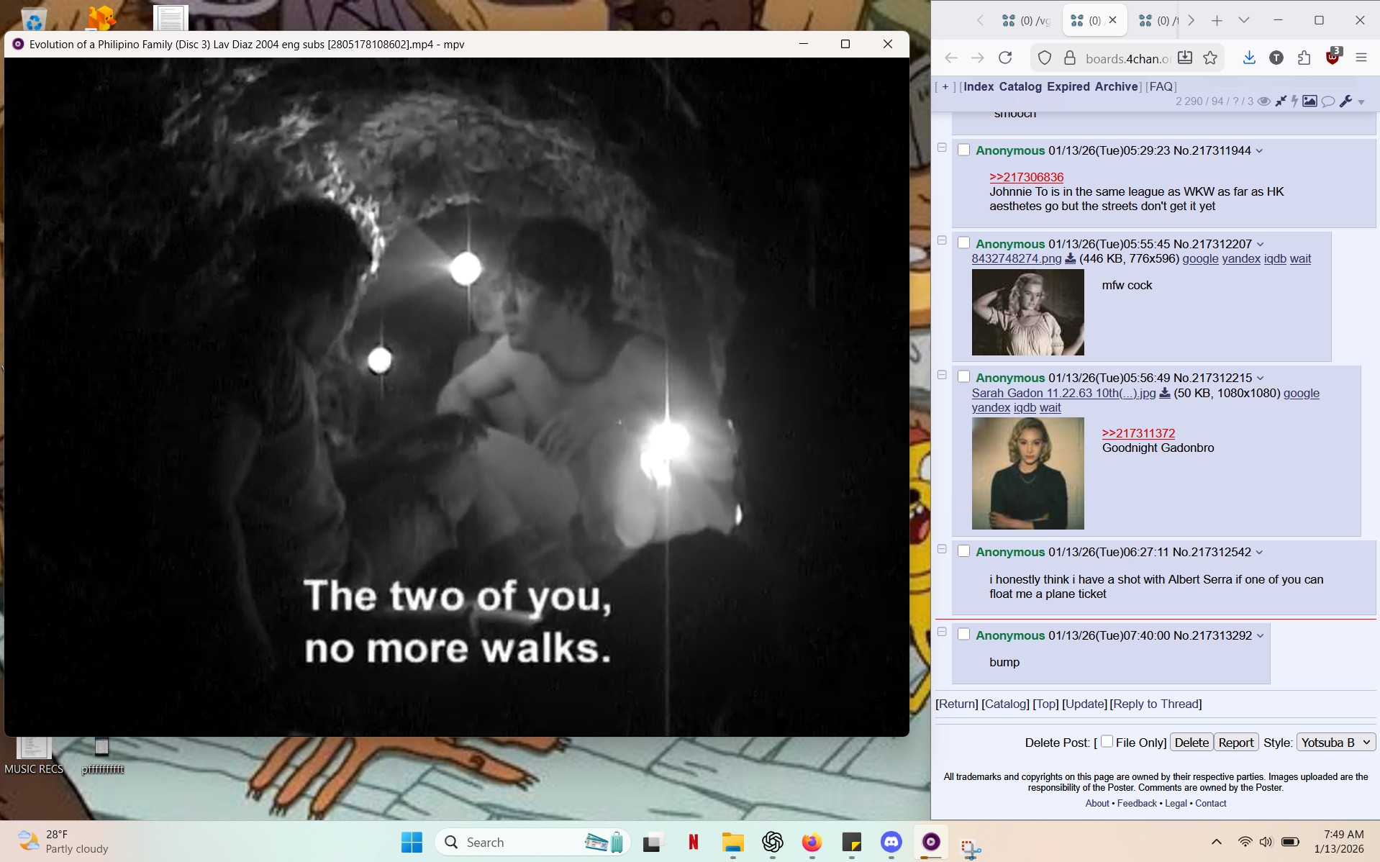This screenshot has height=862, width=1380.
Task: Tick the checkbox for post No.217312542
Action: pos(963,551)
